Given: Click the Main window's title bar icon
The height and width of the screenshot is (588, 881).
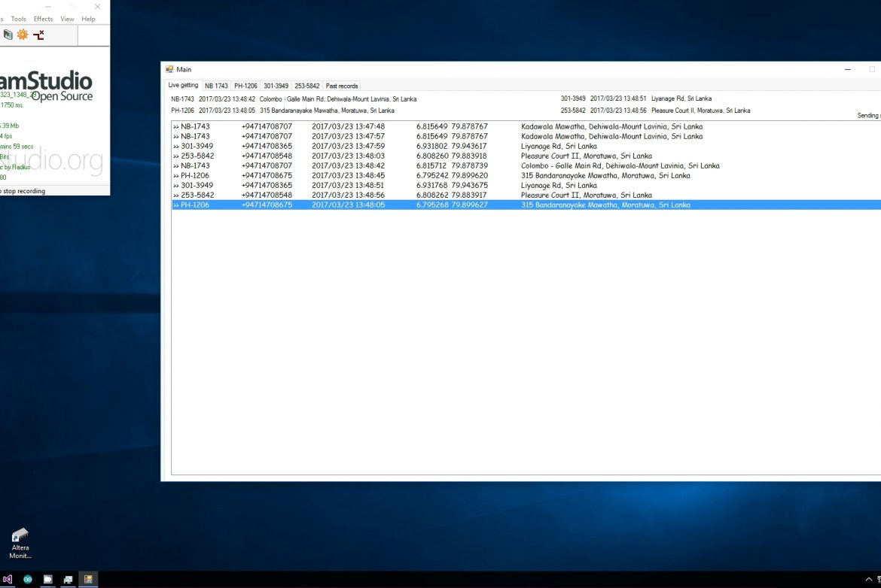Looking at the screenshot, I should (169, 69).
